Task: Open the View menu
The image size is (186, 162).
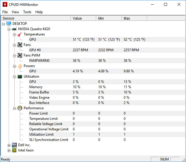Action: [15, 12]
